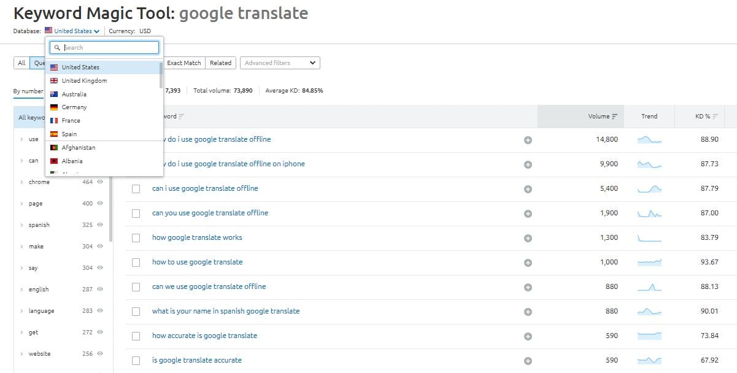Viewport: 737px width, 373px height.
Task: Add 'can i use google translate offline' via plus
Action: click(528, 189)
